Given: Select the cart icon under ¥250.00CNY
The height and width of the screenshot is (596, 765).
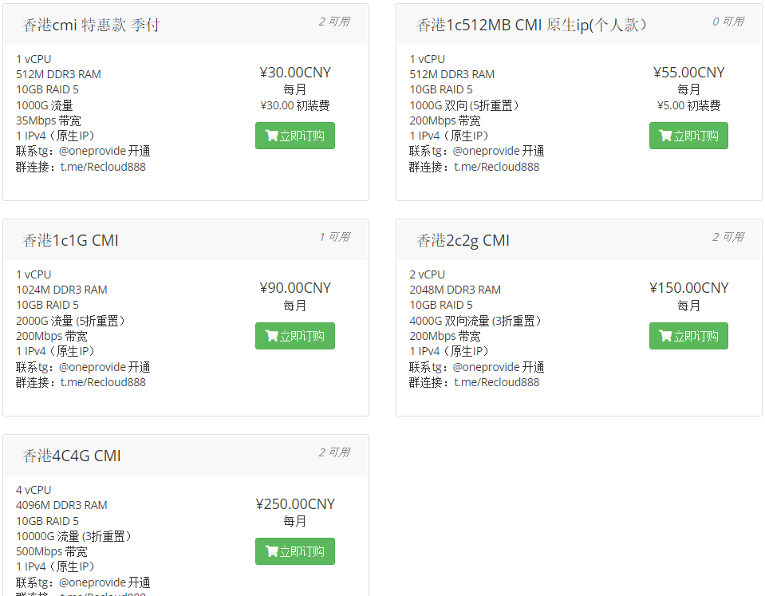Looking at the screenshot, I should click(x=272, y=551).
